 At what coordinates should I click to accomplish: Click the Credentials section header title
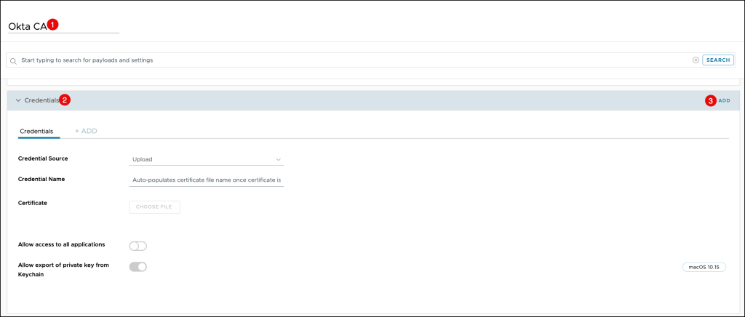tap(41, 100)
